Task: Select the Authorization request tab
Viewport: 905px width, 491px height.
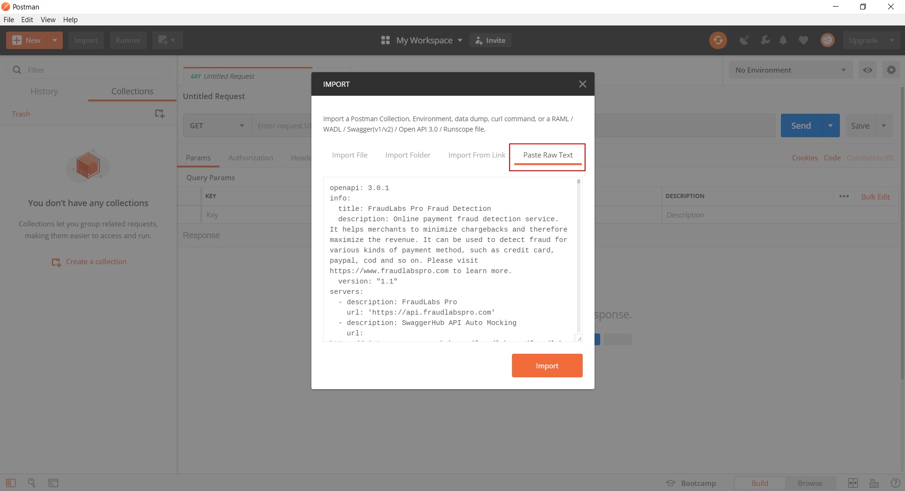Action: (251, 158)
